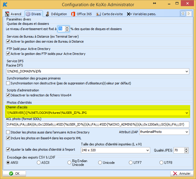Cancel with the Annuler button
196x179 pixels.
[x=182, y=173]
